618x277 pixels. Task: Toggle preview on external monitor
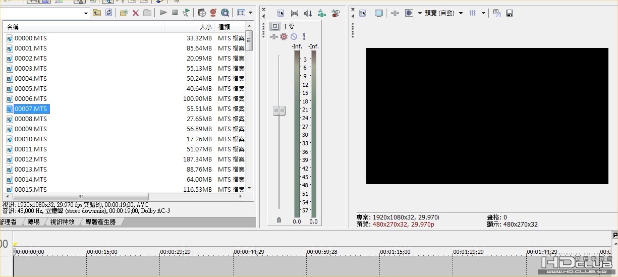coord(379,13)
